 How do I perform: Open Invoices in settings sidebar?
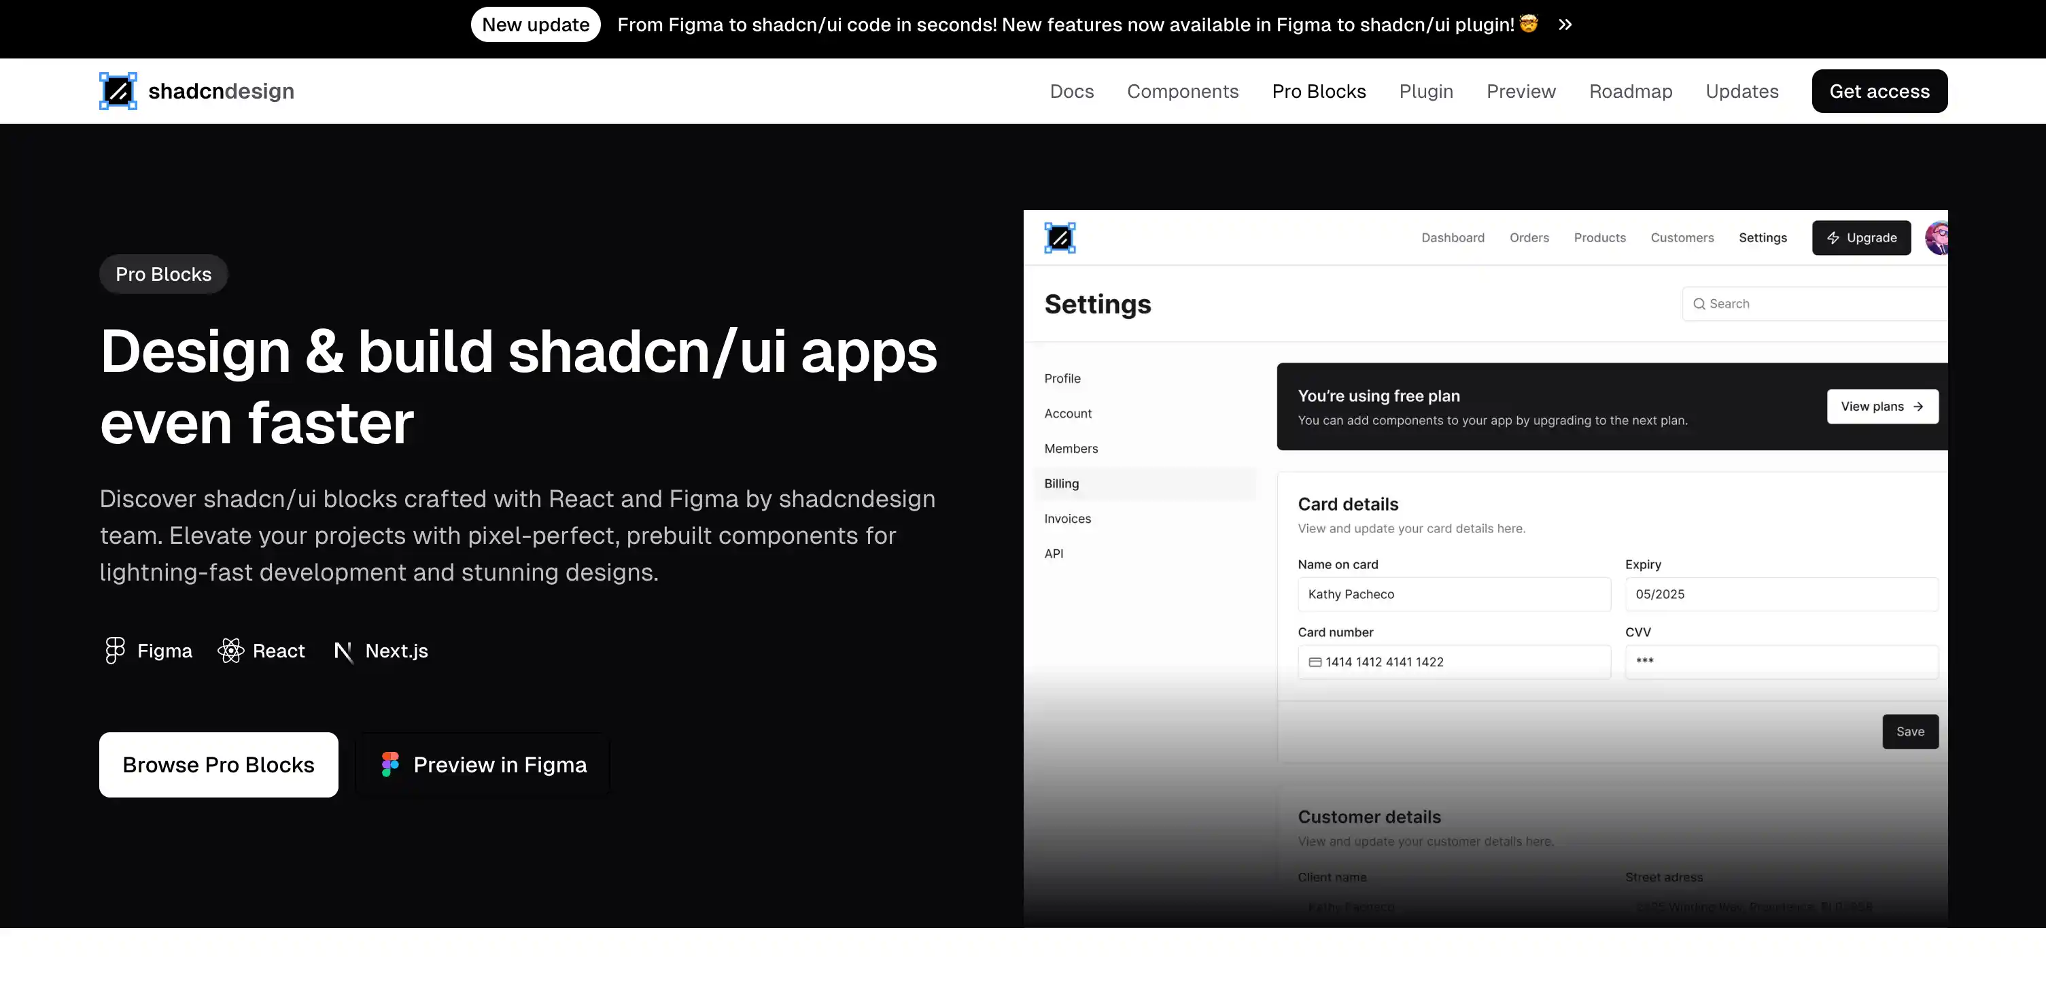pos(1067,518)
